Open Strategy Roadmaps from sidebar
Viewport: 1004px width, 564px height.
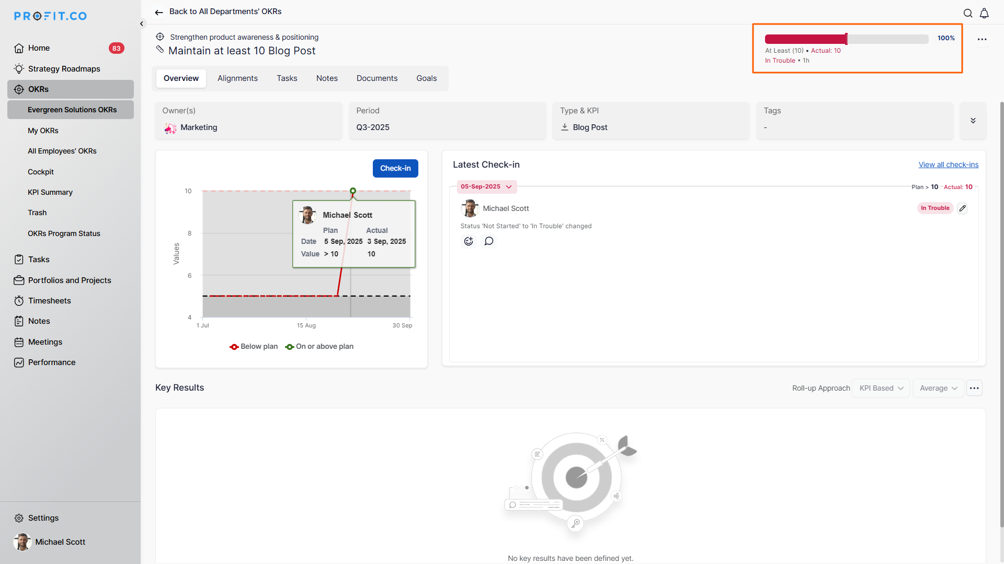[x=64, y=69]
